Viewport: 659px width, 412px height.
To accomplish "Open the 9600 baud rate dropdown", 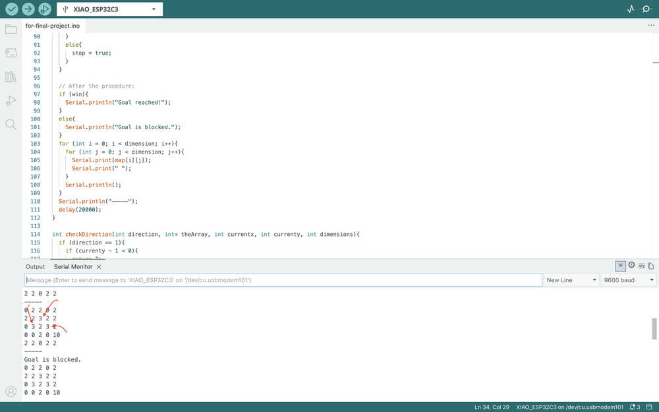I will [x=628, y=280].
